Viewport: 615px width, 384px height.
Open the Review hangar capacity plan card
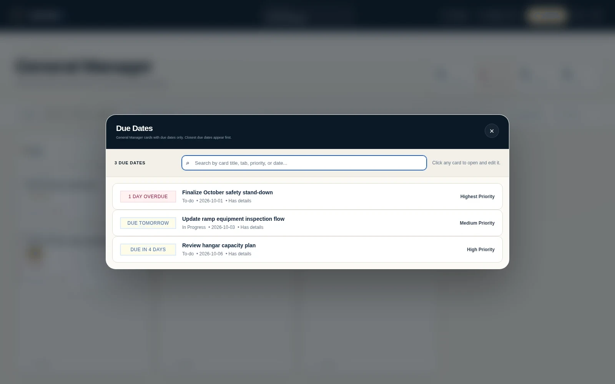[307, 249]
